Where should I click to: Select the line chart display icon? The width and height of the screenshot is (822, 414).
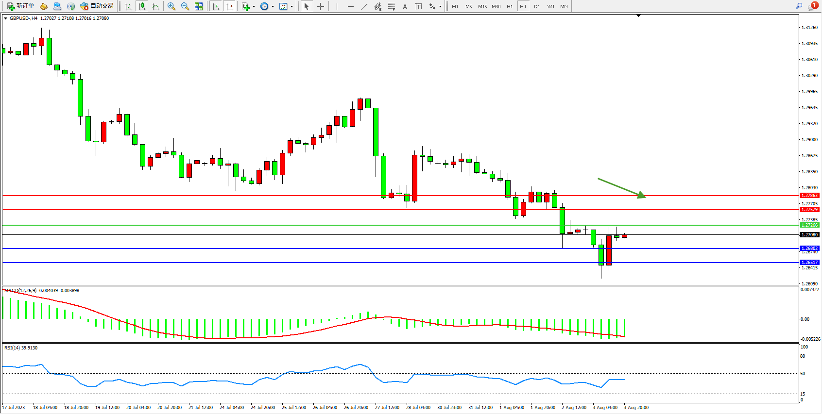tap(155, 6)
